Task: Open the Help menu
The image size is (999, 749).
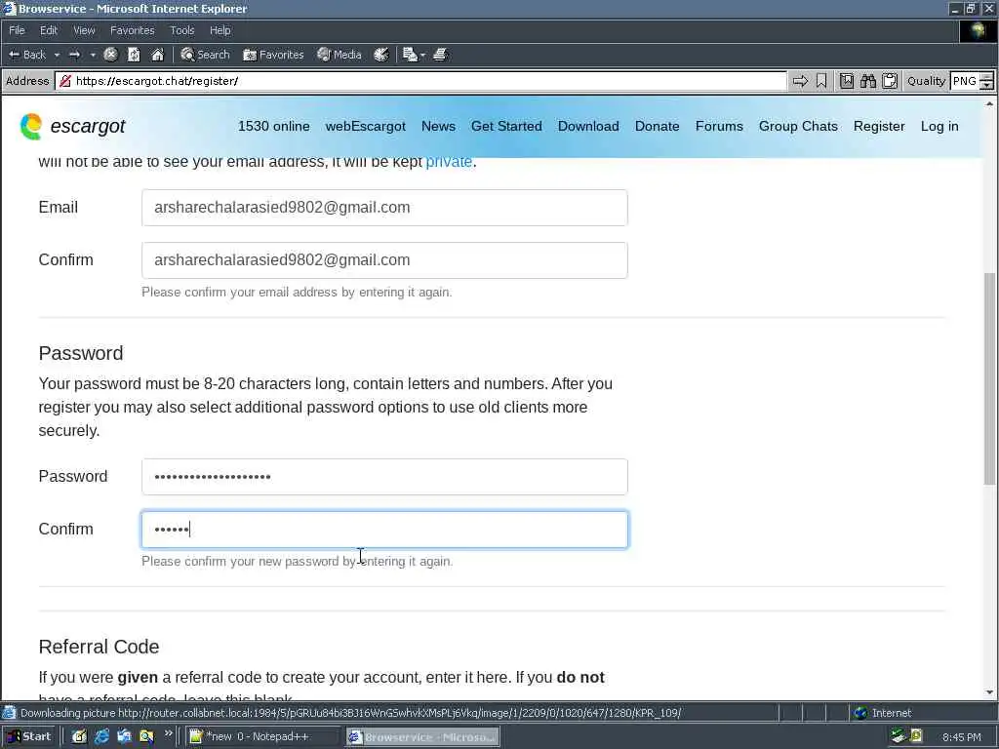Action: (x=220, y=30)
